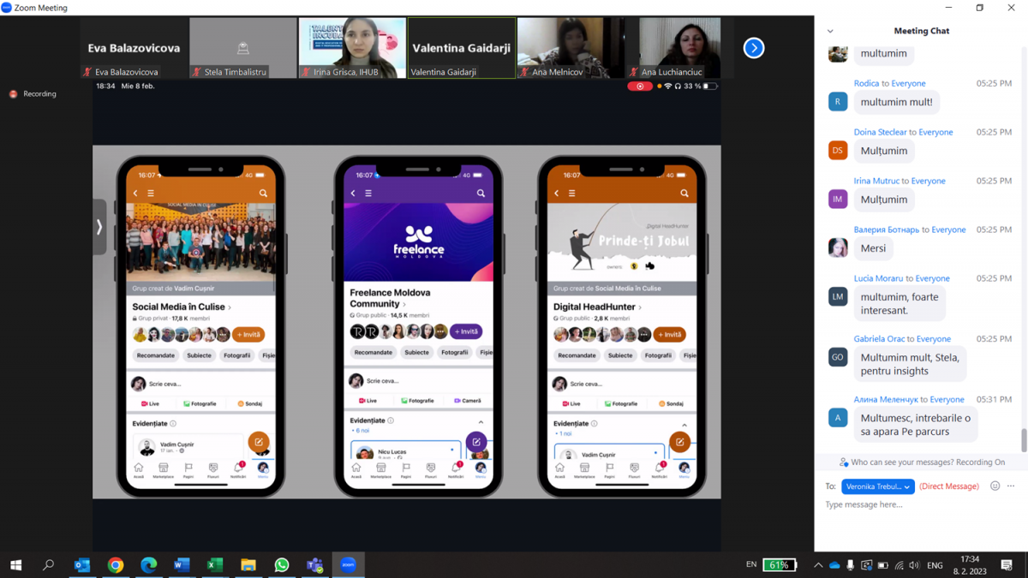Tap Notificări in Freelance Moldova phone nav
1028x578 pixels.
(x=456, y=470)
